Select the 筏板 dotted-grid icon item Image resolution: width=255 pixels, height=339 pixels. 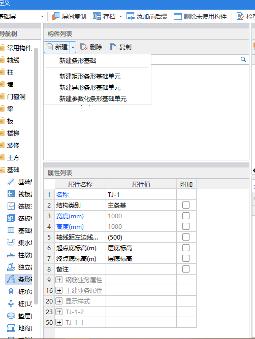pyautogui.click(x=11, y=194)
